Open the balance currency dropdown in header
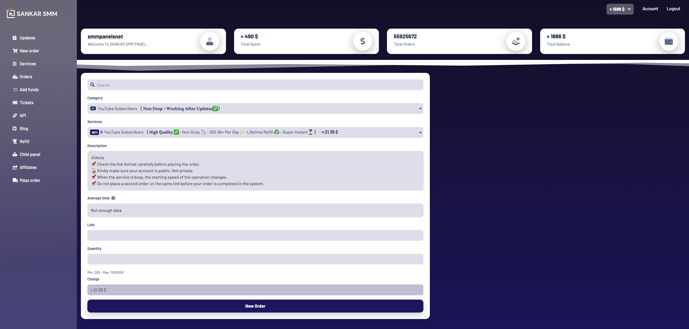Image resolution: width=689 pixels, height=329 pixels. pyautogui.click(x=620, y=9)
